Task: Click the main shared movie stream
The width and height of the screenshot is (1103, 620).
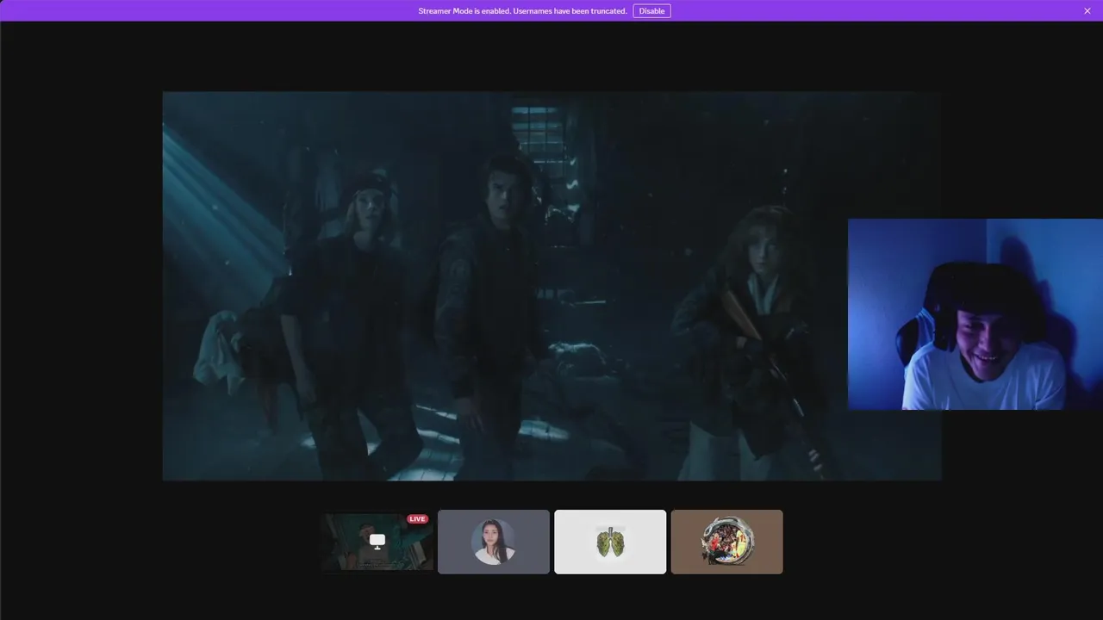Action: click(551, 286)
